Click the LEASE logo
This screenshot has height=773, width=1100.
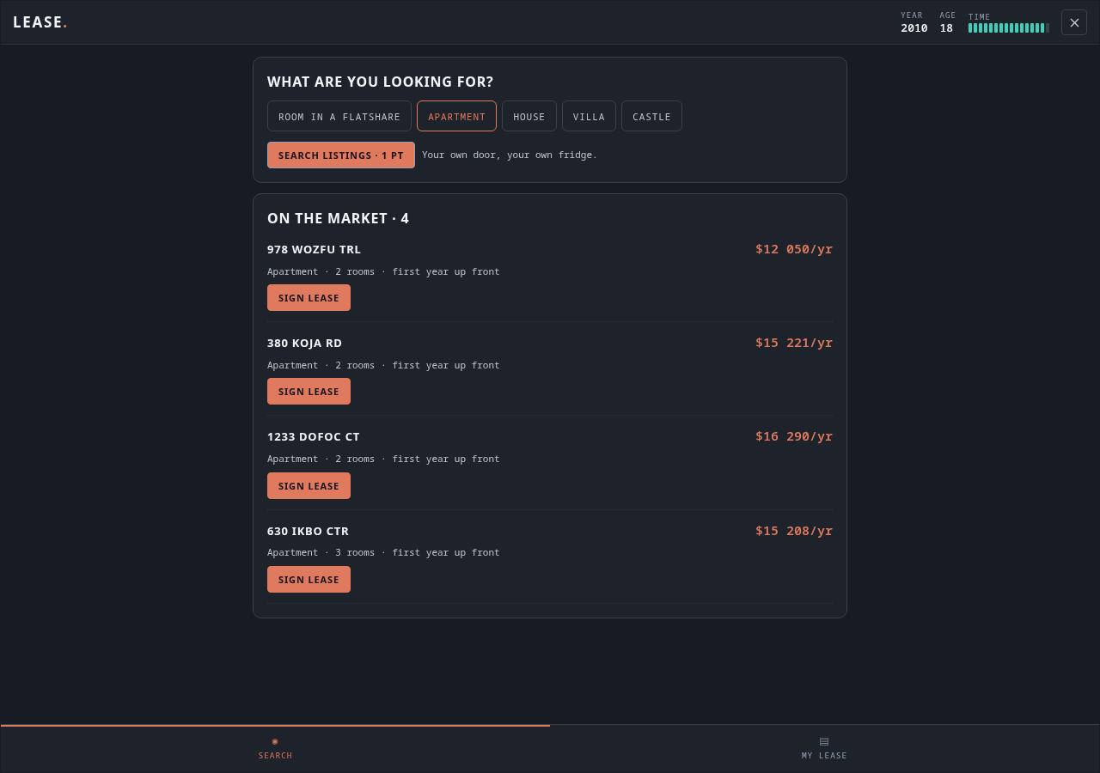40,22
